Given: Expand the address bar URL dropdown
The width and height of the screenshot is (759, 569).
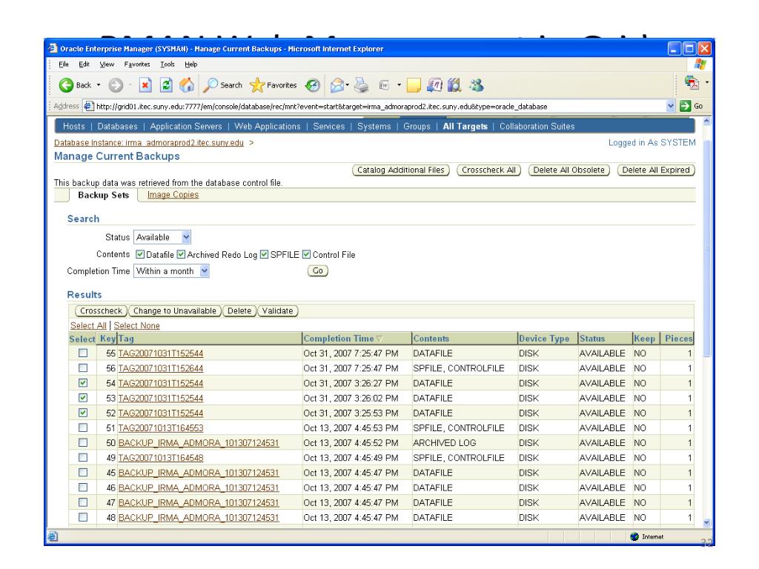Looking at the screenshot, I should (x=671, y=107).
